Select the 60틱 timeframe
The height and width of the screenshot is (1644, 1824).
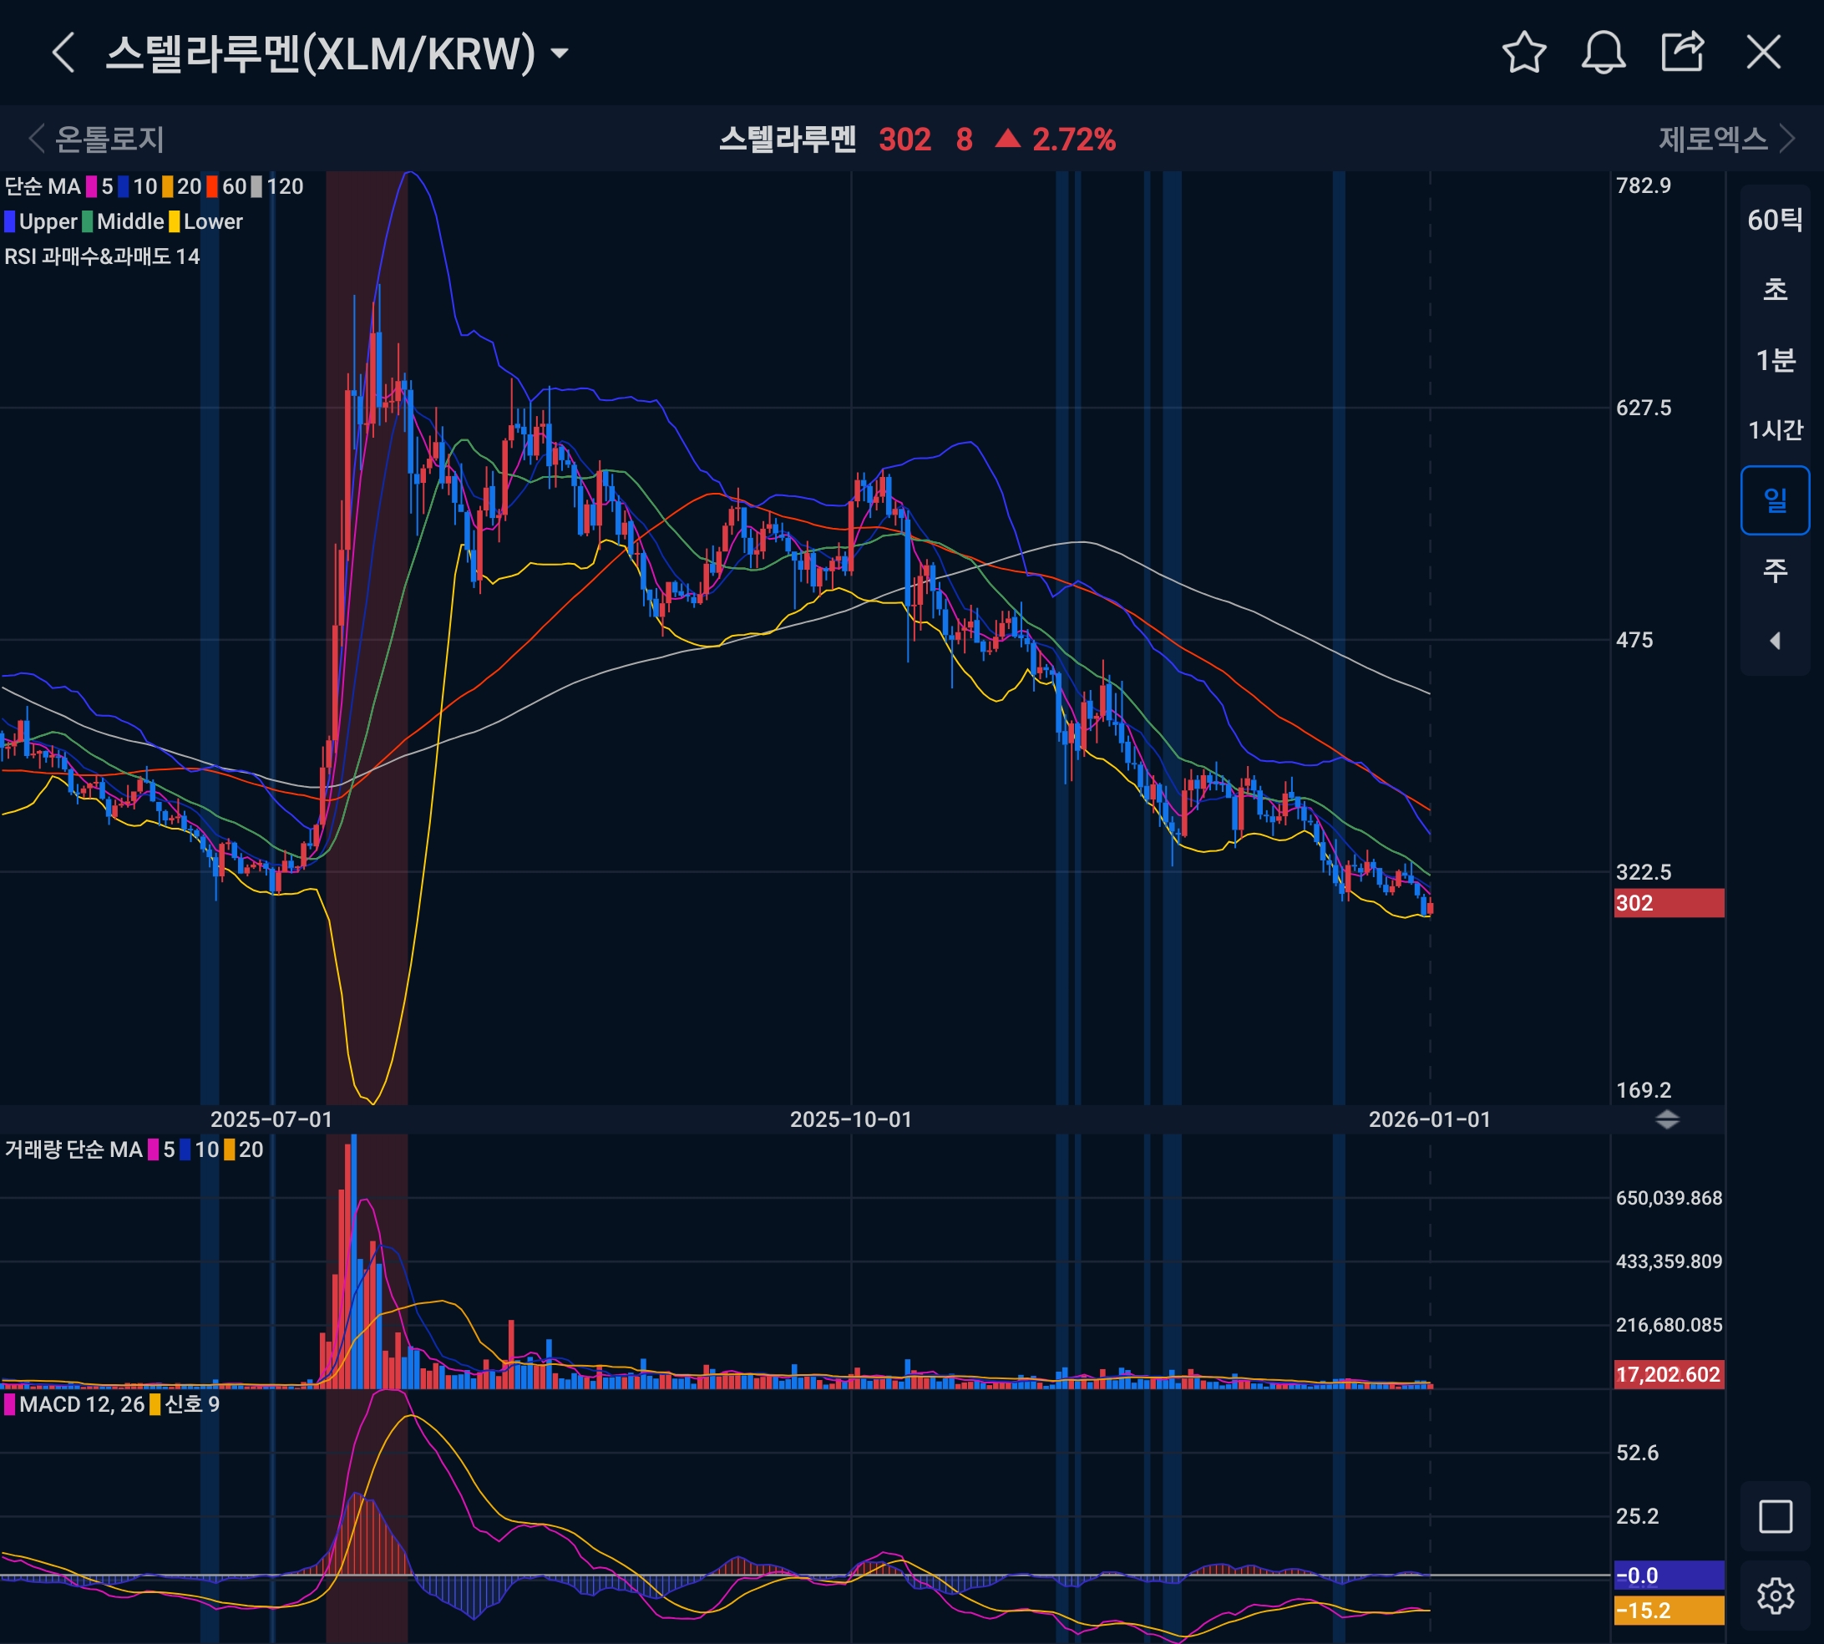[1775, 220]
